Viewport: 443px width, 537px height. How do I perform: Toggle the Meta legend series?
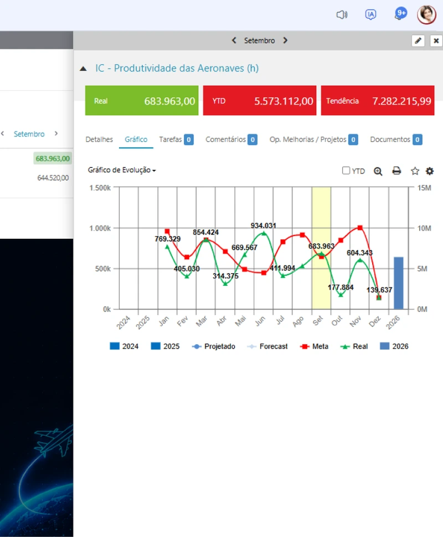[314, 346]
